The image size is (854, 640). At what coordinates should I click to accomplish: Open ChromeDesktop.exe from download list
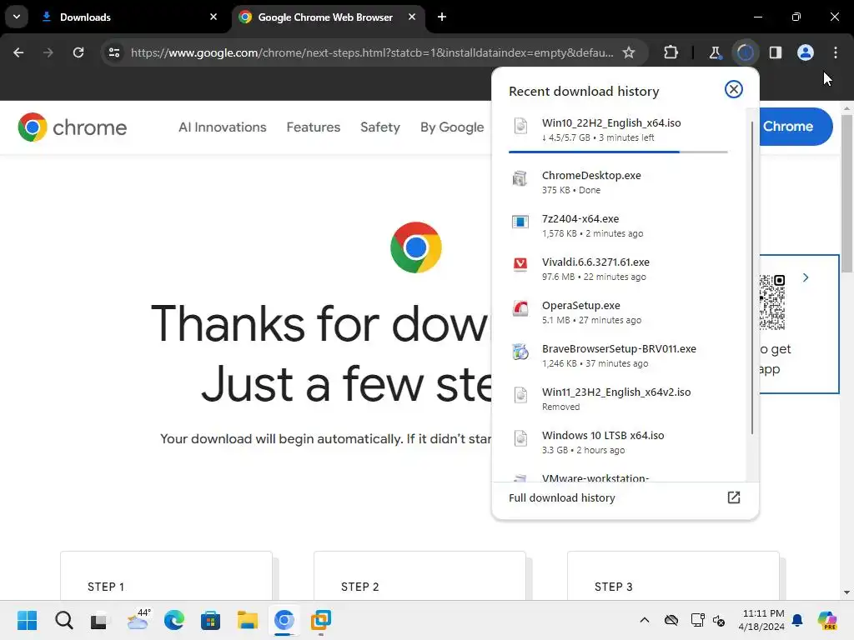coord(618,182)
